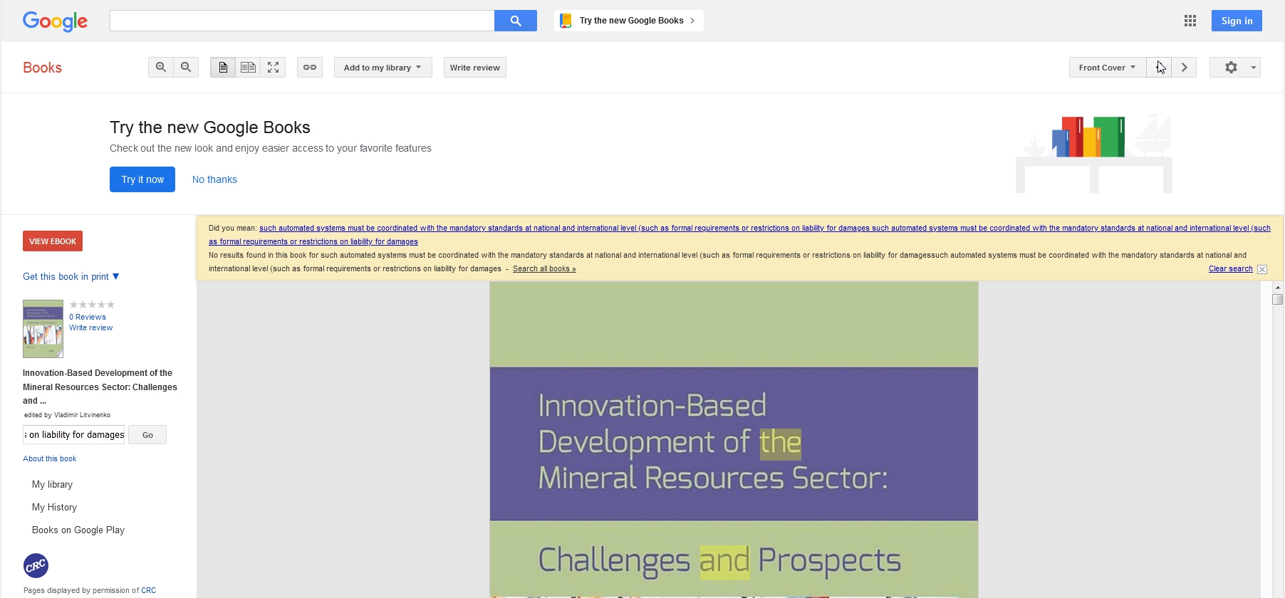The height and width of the screenshot is (598, 1285).
Task: Expand Get this book in print
Action: click(x=71, y=276)
